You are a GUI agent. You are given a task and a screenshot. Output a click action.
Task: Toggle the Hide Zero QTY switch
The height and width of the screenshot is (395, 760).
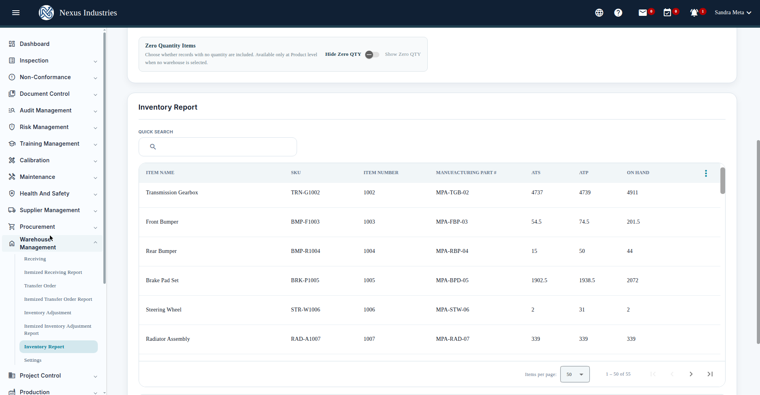click(x=372, y=55)
